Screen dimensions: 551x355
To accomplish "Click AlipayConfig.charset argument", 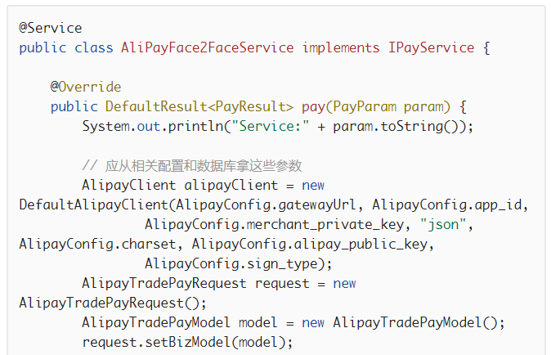I will click(x=97, y=244).
